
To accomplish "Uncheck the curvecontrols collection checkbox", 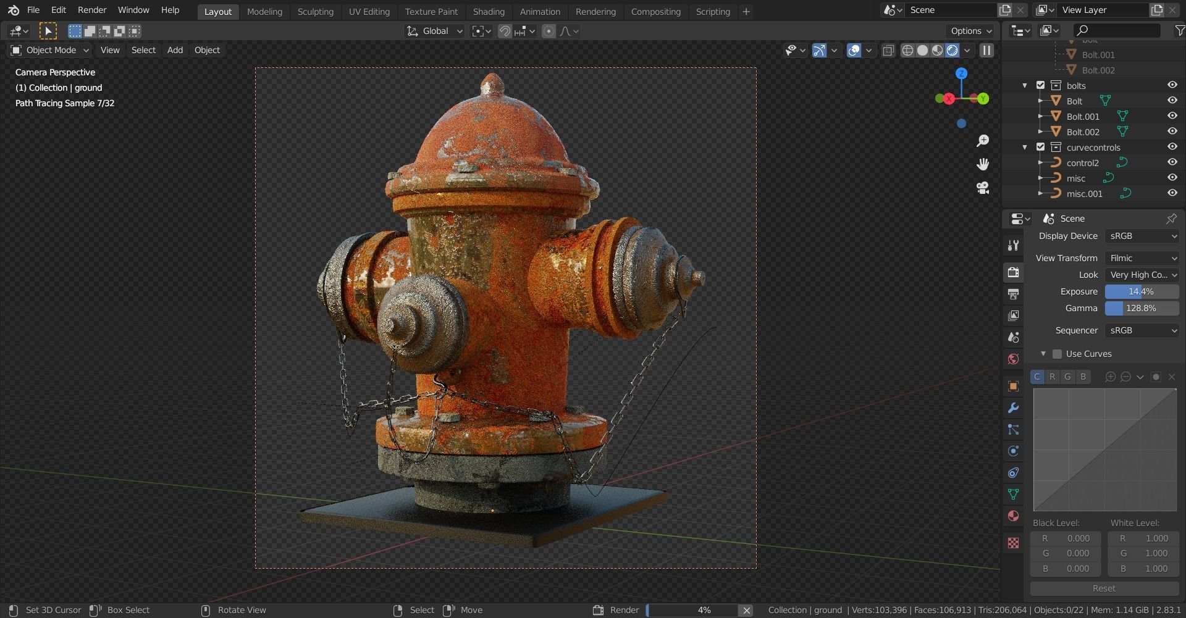I will click(x=1041, y=147).
